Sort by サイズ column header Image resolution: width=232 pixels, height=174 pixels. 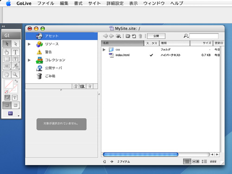(201, 43)
